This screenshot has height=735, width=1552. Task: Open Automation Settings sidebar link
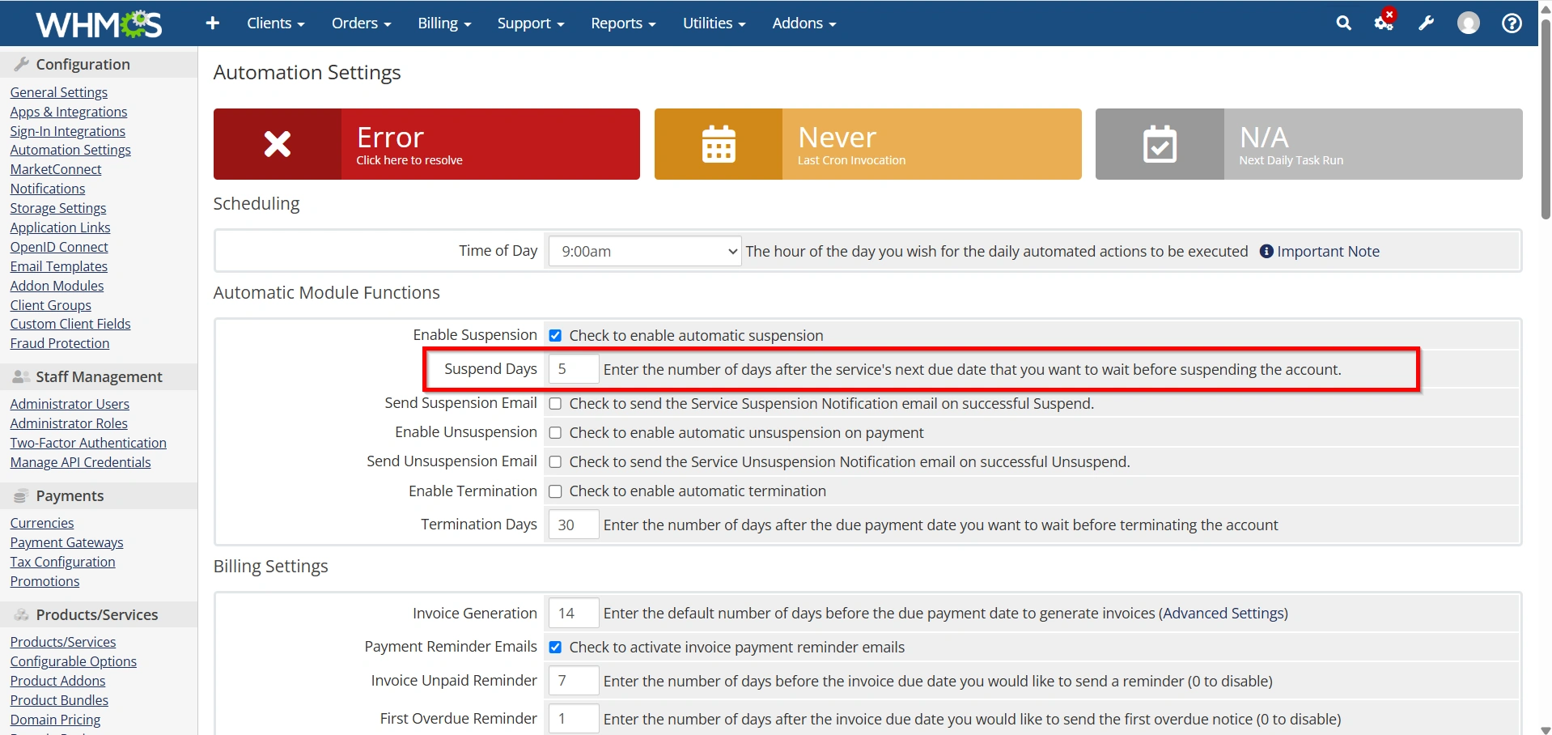point(70,150)
